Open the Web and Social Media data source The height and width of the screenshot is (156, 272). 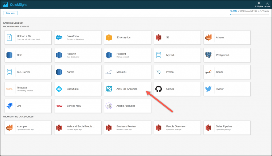[78, 128]
